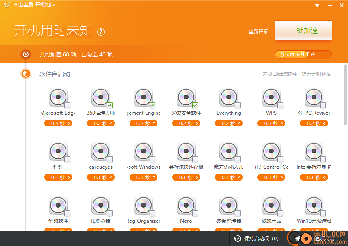Click the clock icon beside 共可加速 68 项
This screenshot has height=246, width=348.
[x=26, y=54]
